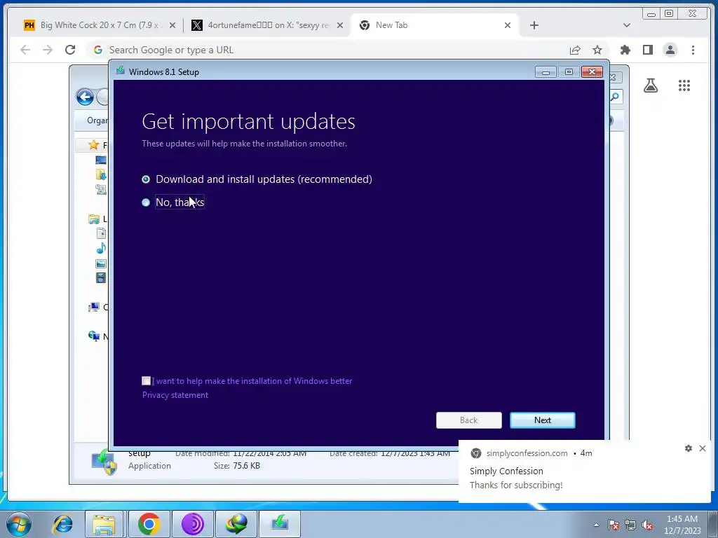Click the muted volume tray icon

click(647, 525)
